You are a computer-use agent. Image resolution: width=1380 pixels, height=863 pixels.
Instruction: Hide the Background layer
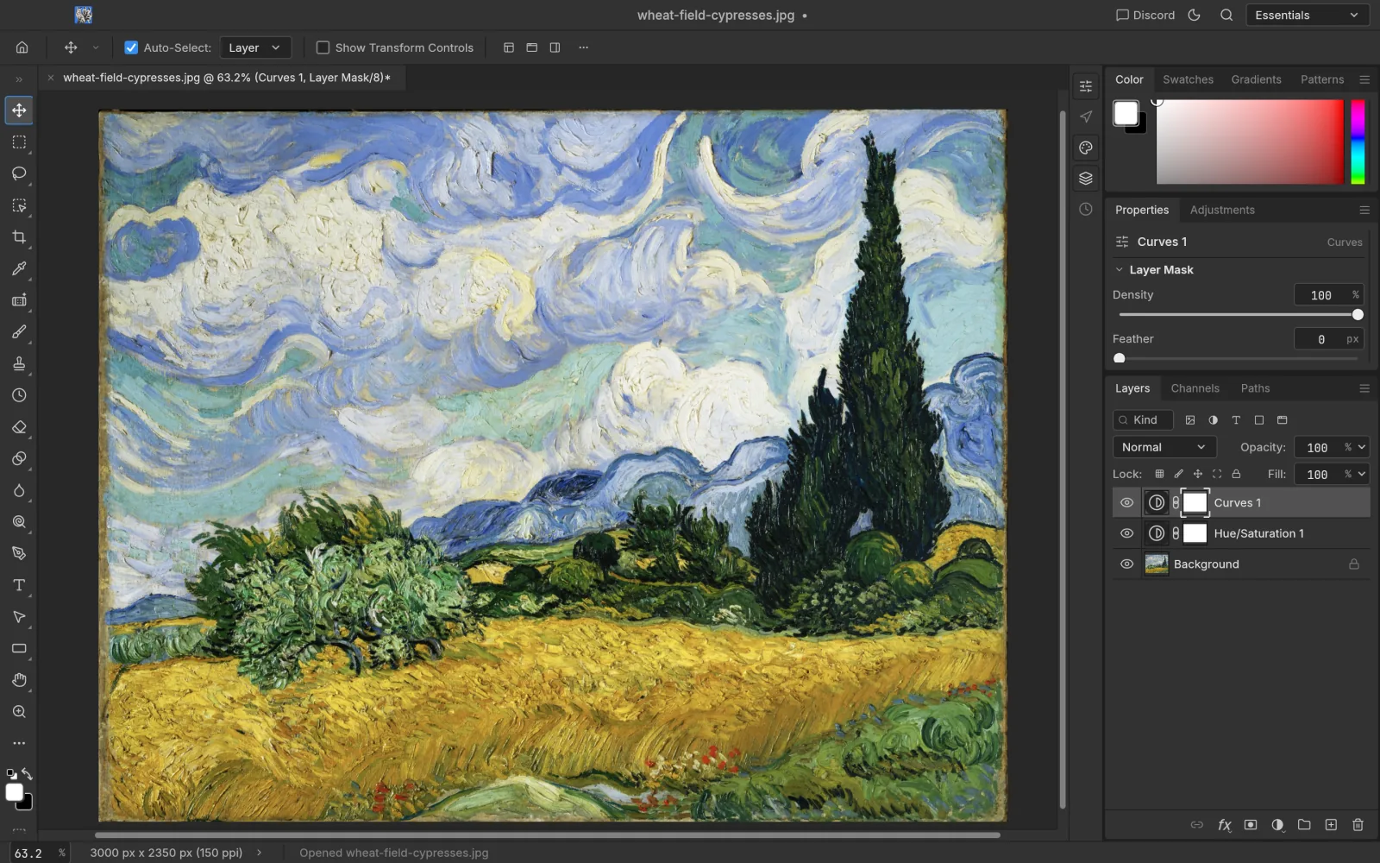pos(1126,564)
